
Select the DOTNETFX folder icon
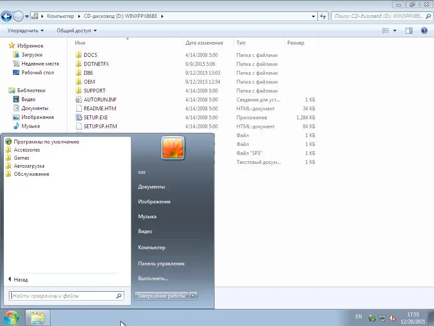pos(78,64)
